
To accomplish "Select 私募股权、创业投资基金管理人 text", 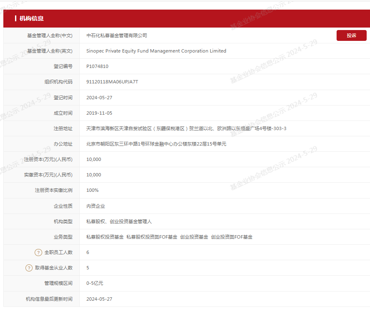I will [119, 221].
